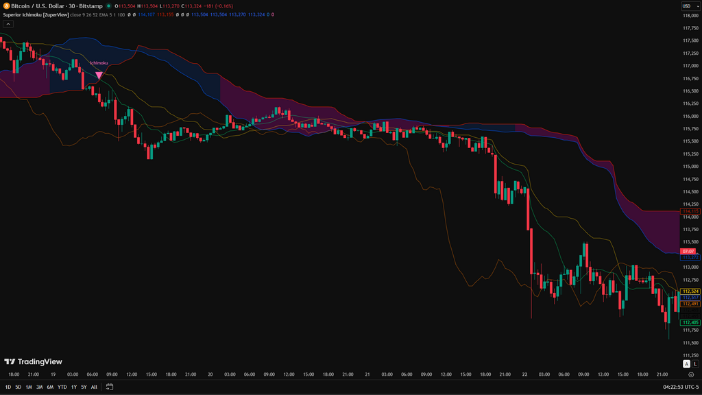Viewport: 702px width, 395px height.
Task: Click the green market status dot
Action: [109, 6]
